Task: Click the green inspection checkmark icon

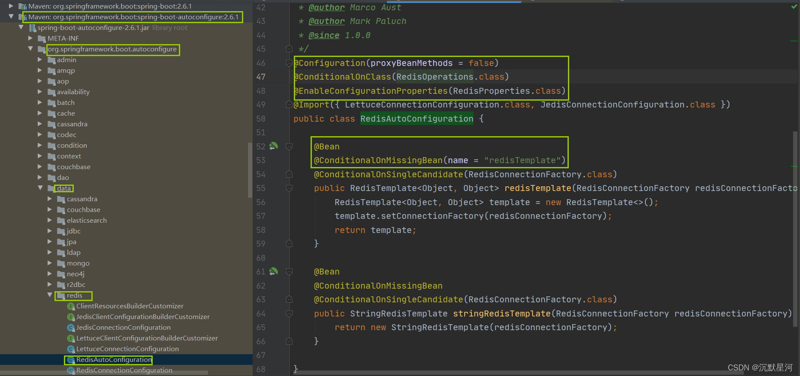Action: (794, 6)
